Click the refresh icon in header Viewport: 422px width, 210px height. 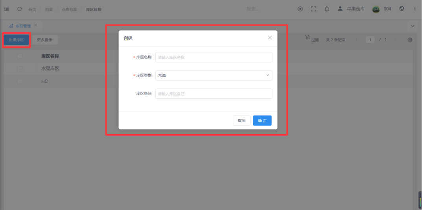[x=20, y=9]
